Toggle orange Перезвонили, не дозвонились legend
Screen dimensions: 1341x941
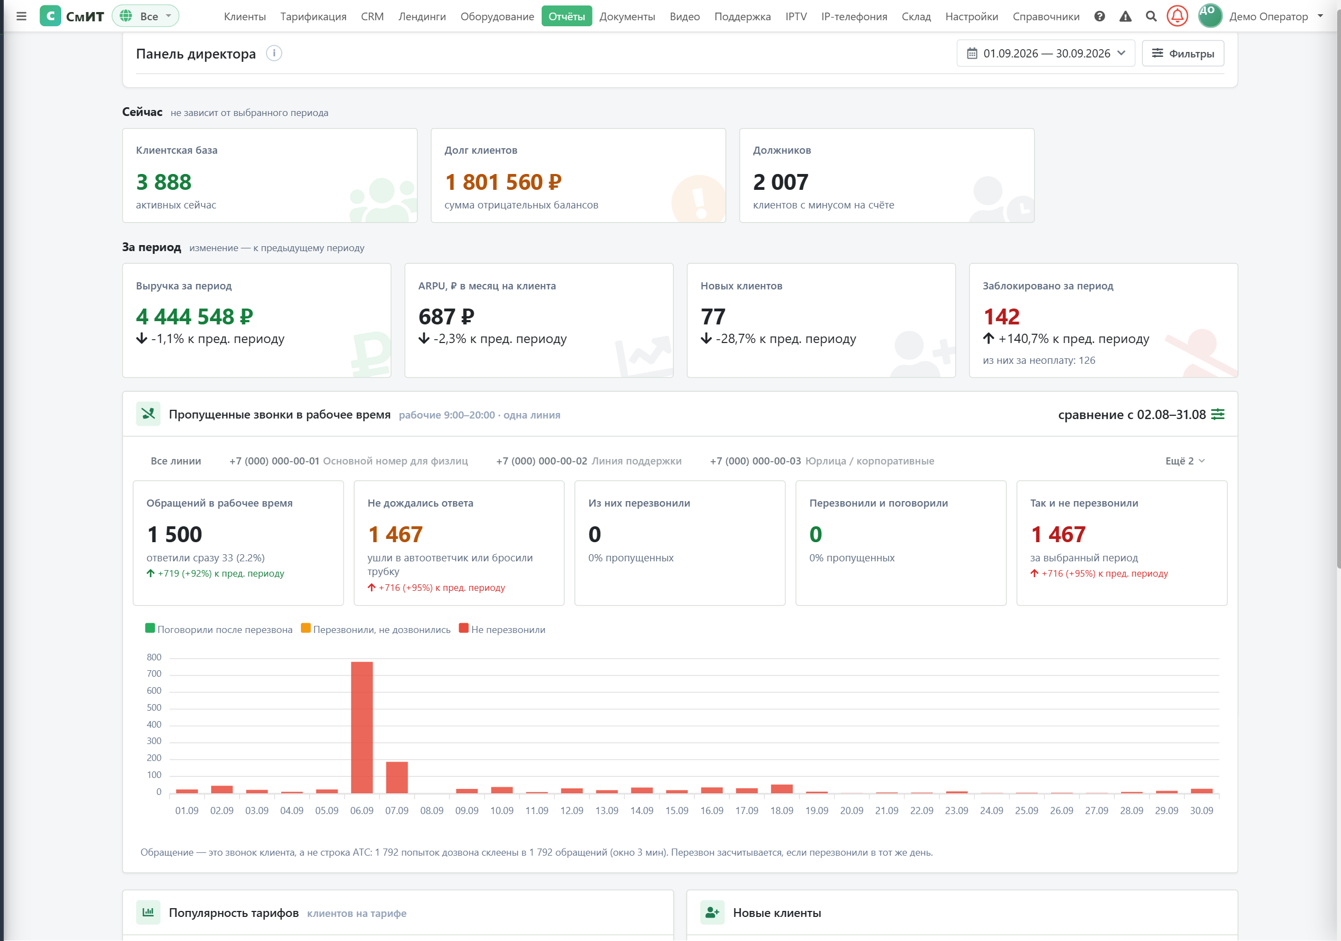pos(375,629)
